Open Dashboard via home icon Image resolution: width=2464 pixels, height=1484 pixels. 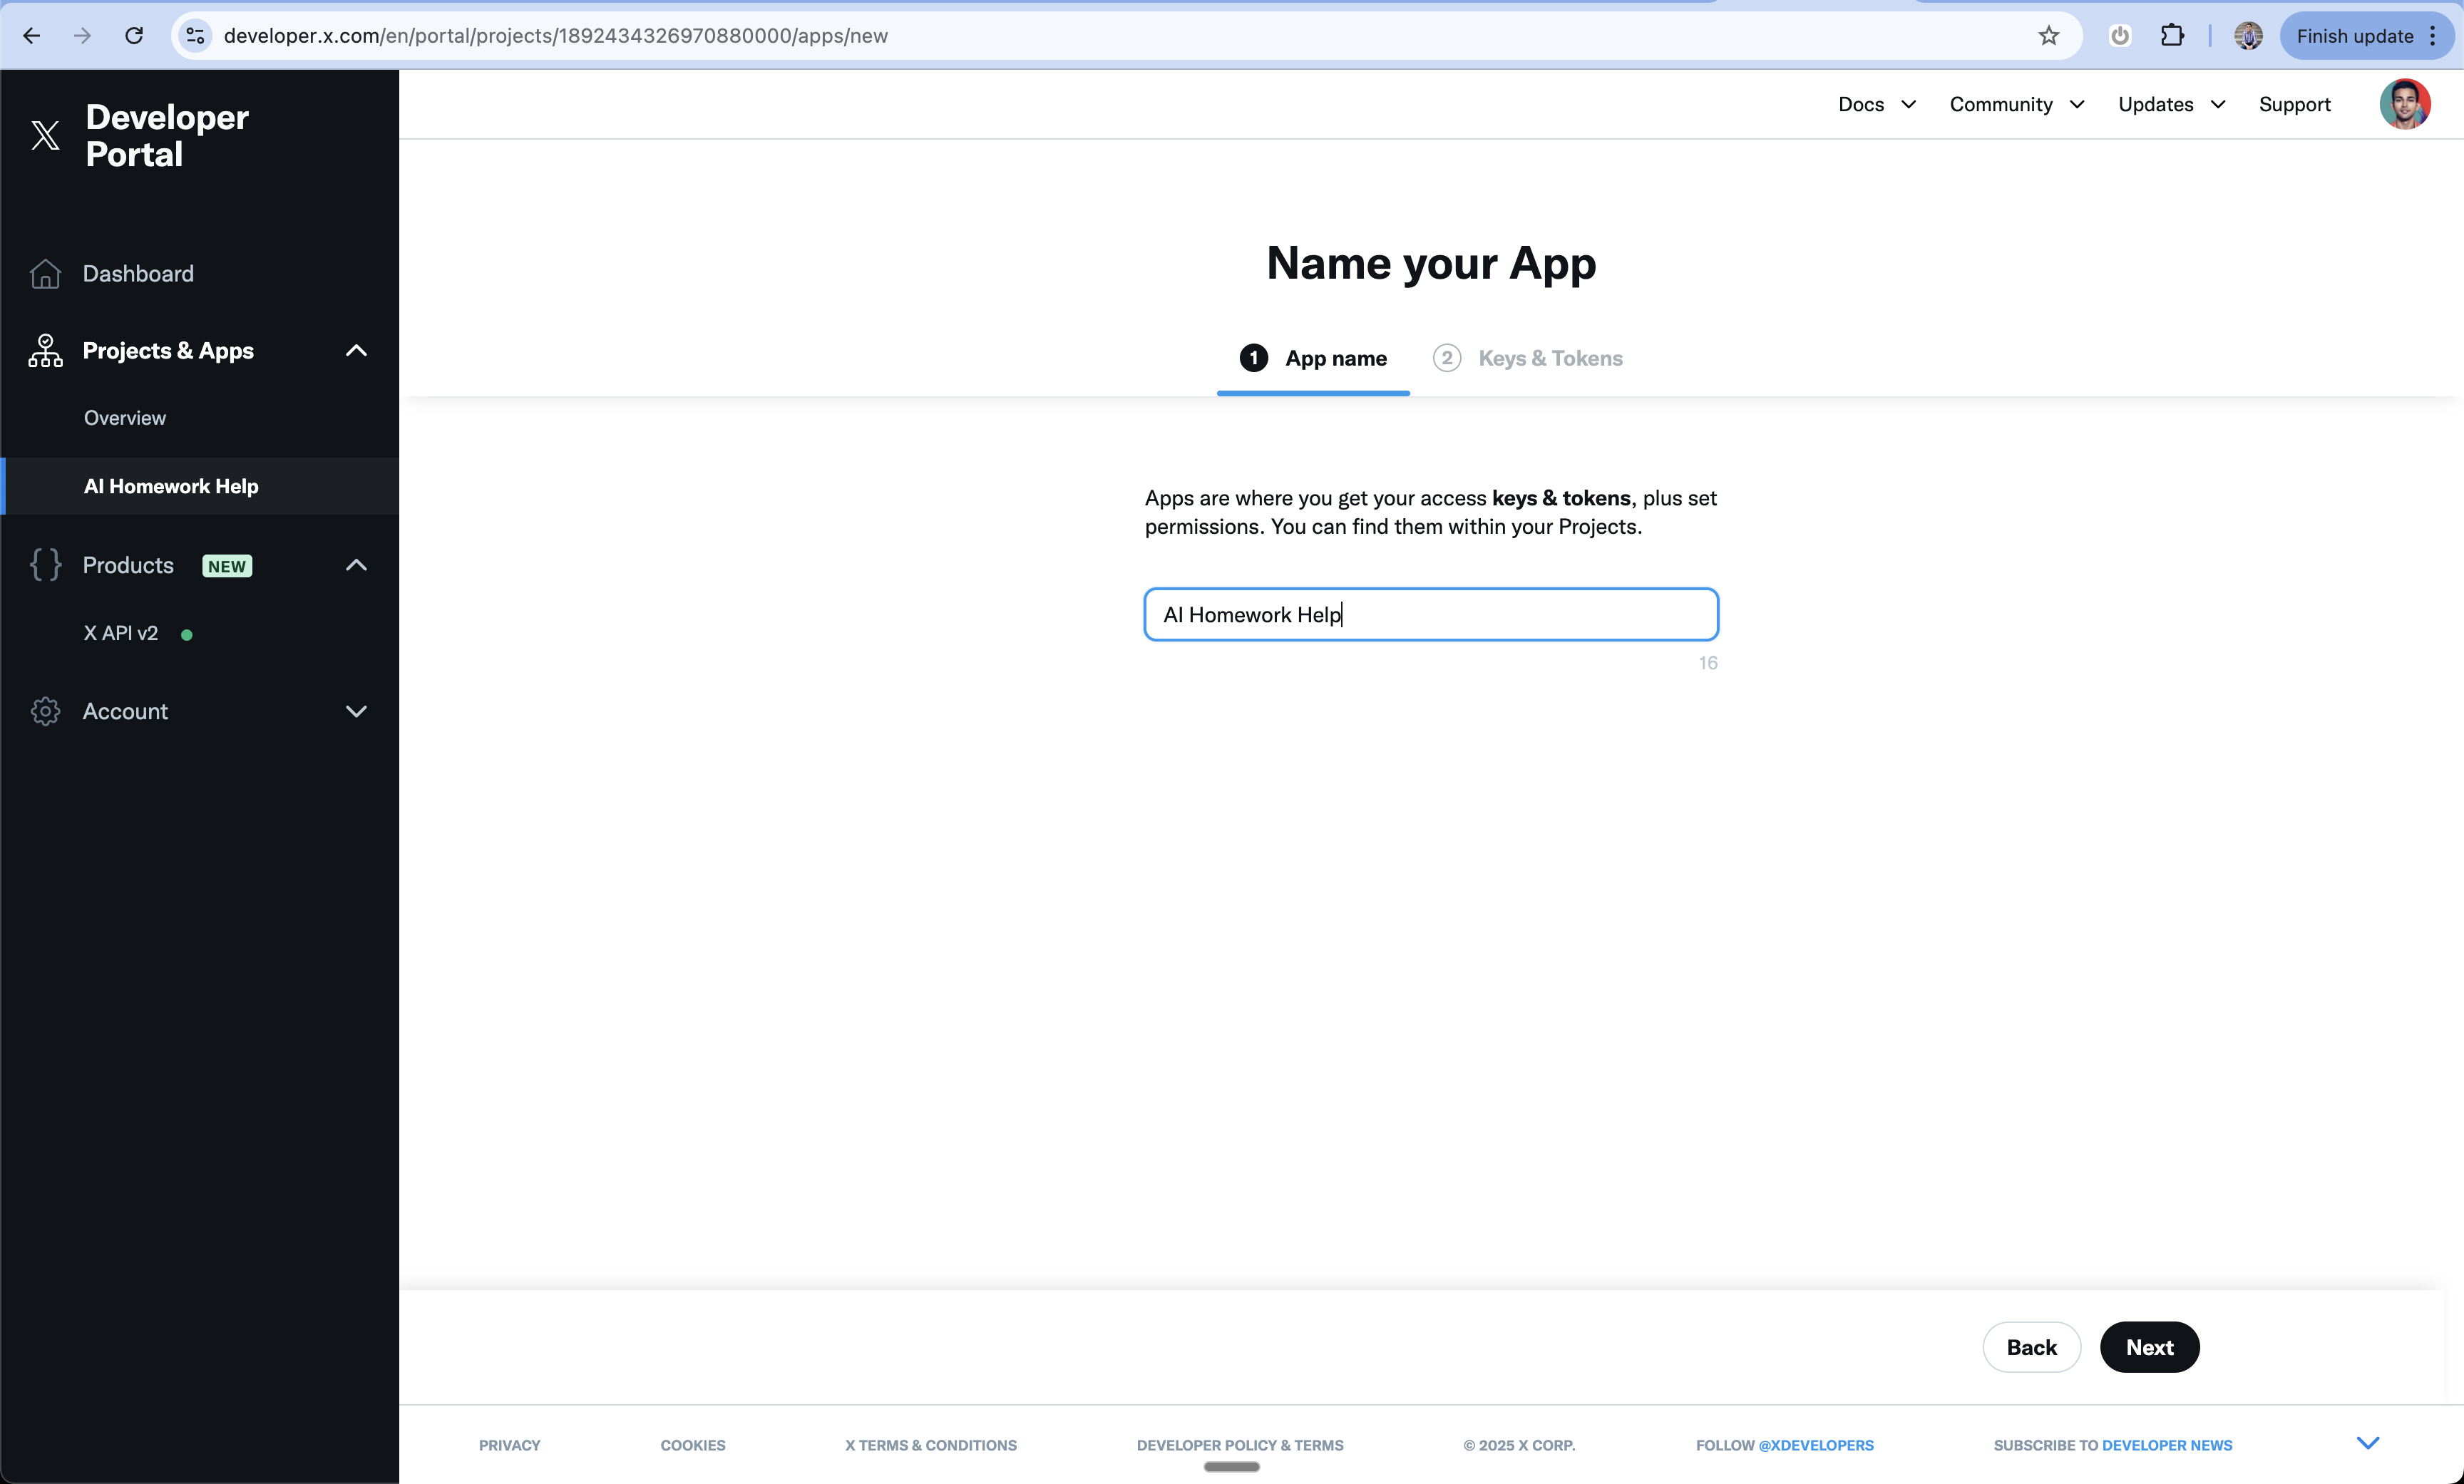45,273
